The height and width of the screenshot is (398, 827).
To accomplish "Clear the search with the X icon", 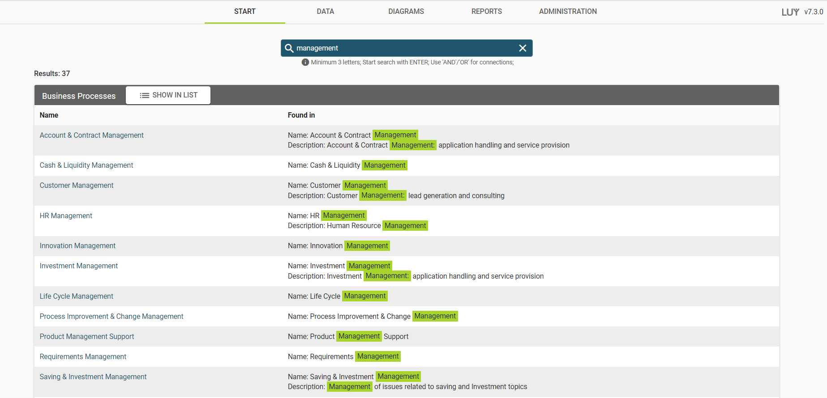I will pyautogui.click(x=523, y=48).
